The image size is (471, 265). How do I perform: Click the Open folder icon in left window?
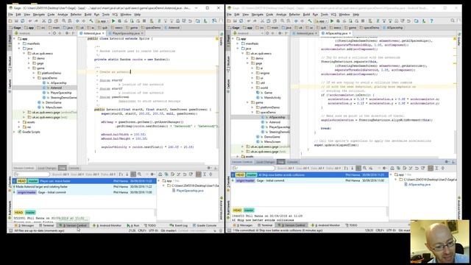pos(10,21)
